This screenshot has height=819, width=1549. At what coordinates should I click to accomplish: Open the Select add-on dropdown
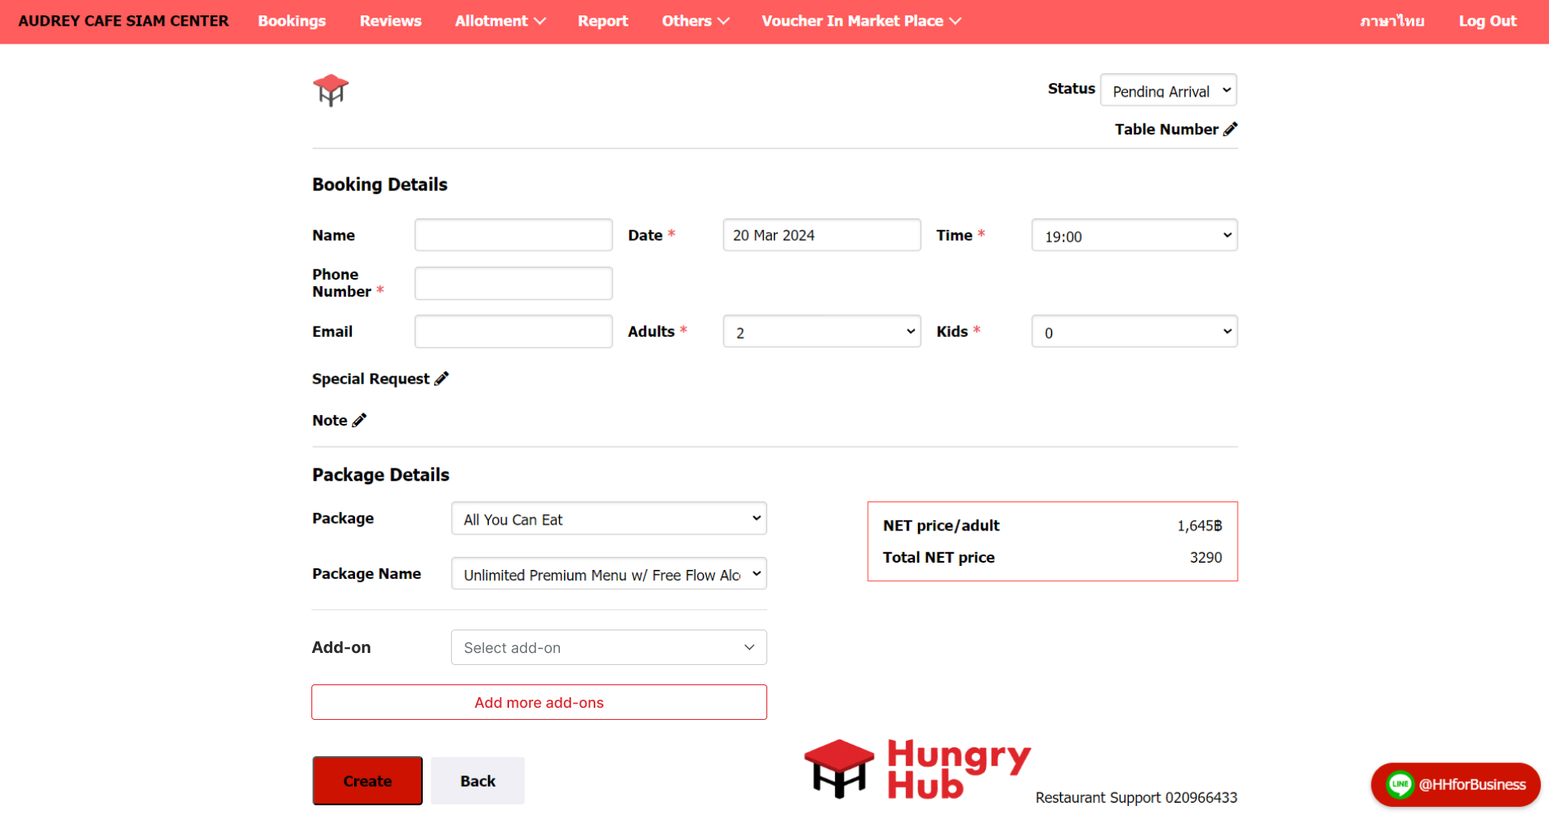point(608,647)
